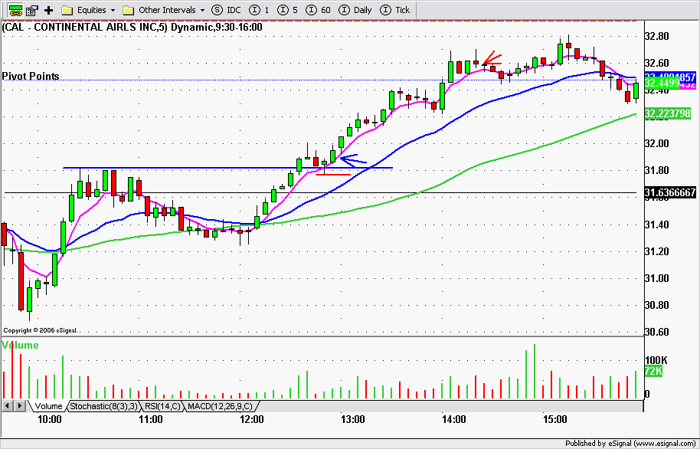The width and height of the screenshot is (700, 449).
Task: Click the tab scroll right arrow
Action: [x=20, y=405]
